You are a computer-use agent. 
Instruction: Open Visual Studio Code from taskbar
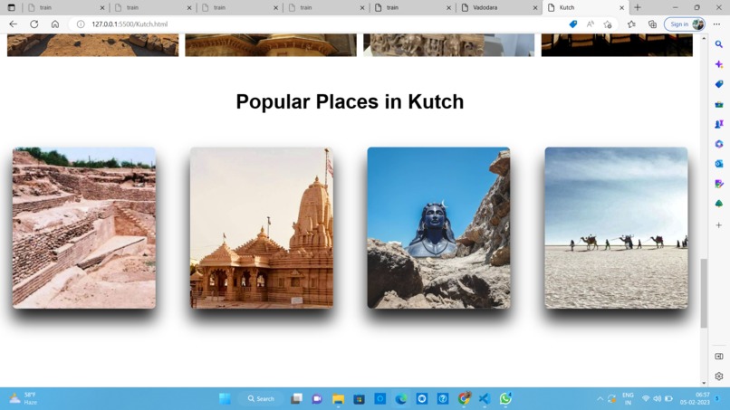[485, 399]
